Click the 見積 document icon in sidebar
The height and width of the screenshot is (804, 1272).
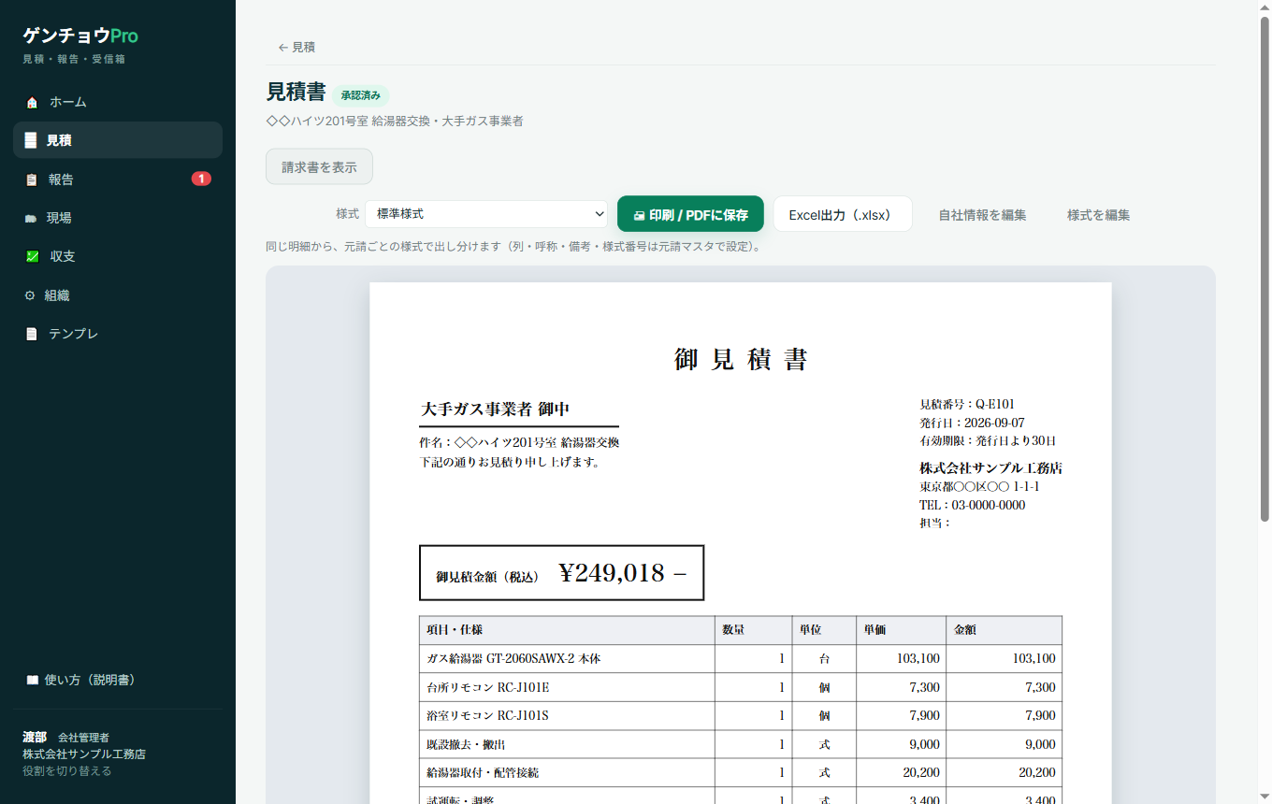pyautogui.click(x=31, y=140)
